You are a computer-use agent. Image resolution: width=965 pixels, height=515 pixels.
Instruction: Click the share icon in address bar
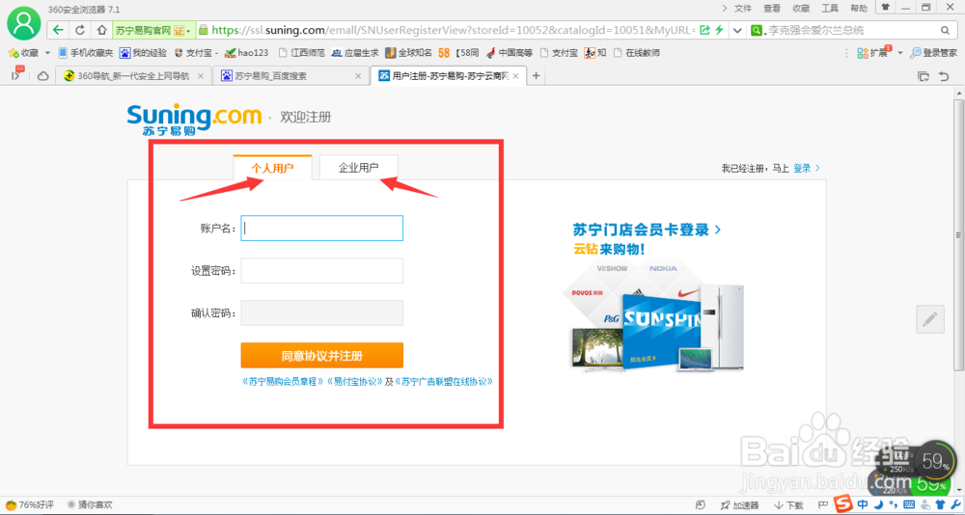click(704, 30)
